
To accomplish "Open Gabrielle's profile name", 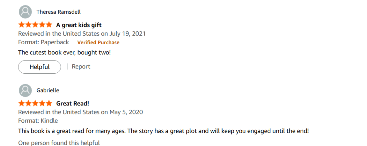I will click(48, 90).
